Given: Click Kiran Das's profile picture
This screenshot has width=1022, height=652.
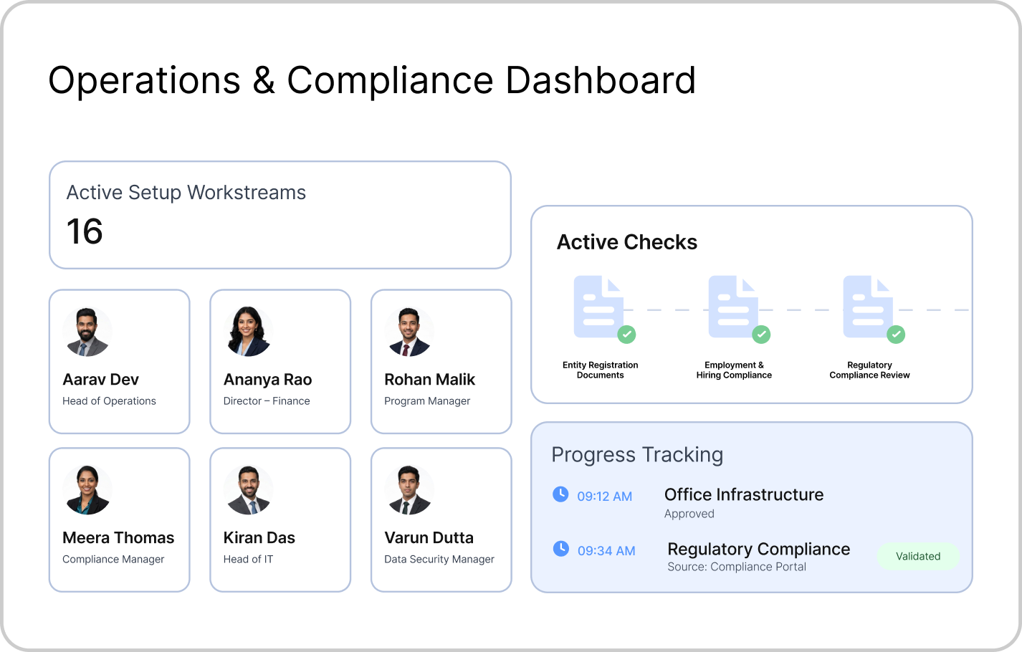Looking at the screenshot, I should (249, 490).
